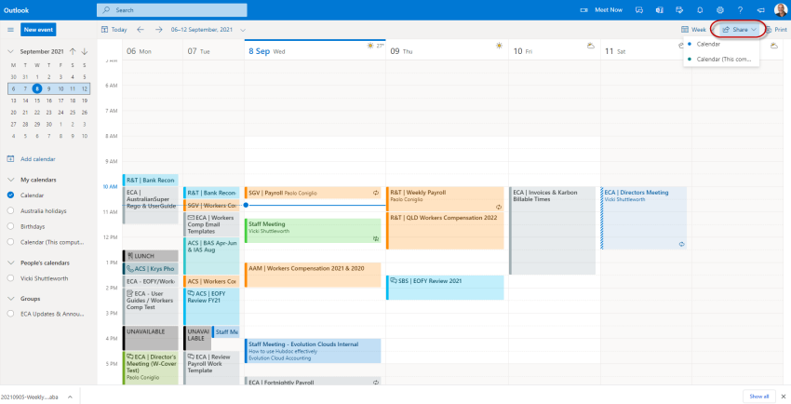The image size is (791, 404).
Task: Click the Add calendar link
Action: [x=38, y=159]
